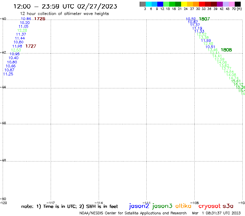Click the 10.86 wave height value
This screenshot has height=216, width=245.
coord(26,19)
